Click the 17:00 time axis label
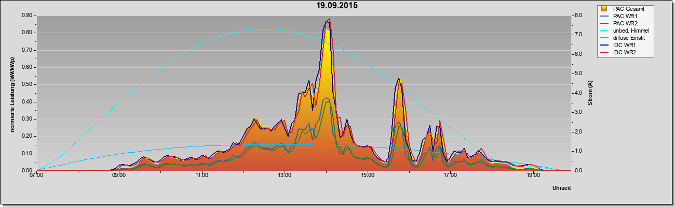 pos(450,176)
